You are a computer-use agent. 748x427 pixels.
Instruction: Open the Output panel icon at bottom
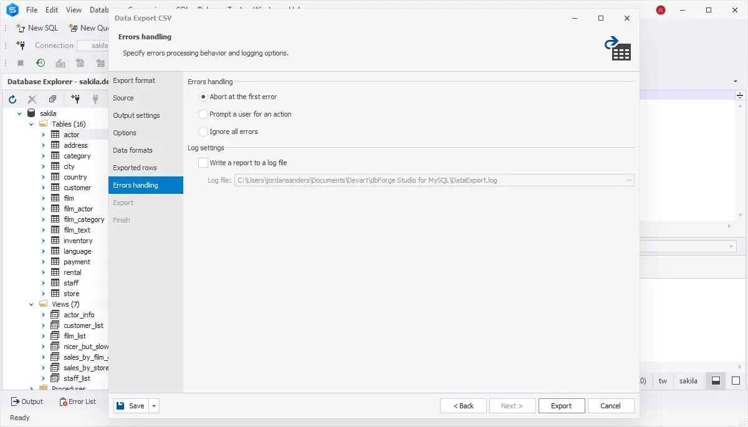coord(16,401)
